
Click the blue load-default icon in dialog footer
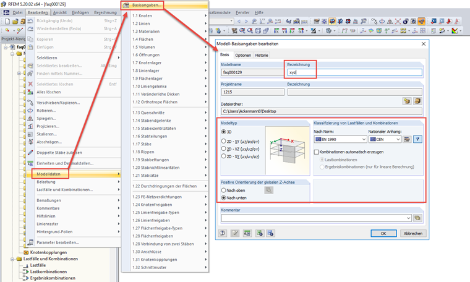pos(271,233)
